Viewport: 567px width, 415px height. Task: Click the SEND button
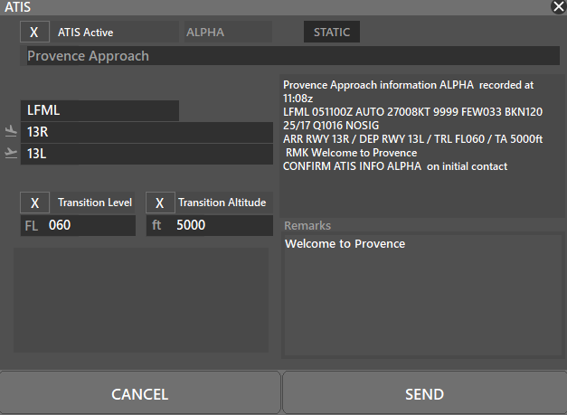(424, 393)
